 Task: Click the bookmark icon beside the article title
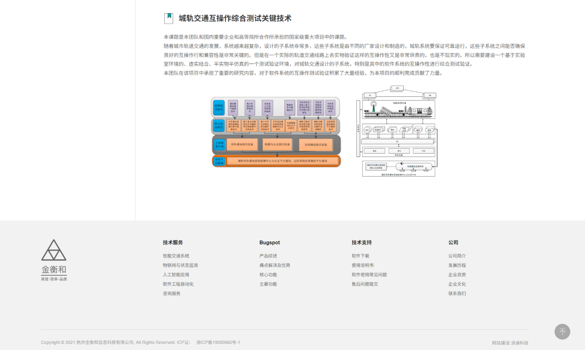[x=168, y=18]
